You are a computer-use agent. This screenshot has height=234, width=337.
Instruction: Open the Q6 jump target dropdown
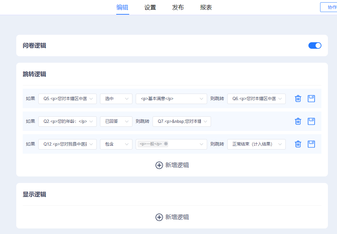click(256, 99)
